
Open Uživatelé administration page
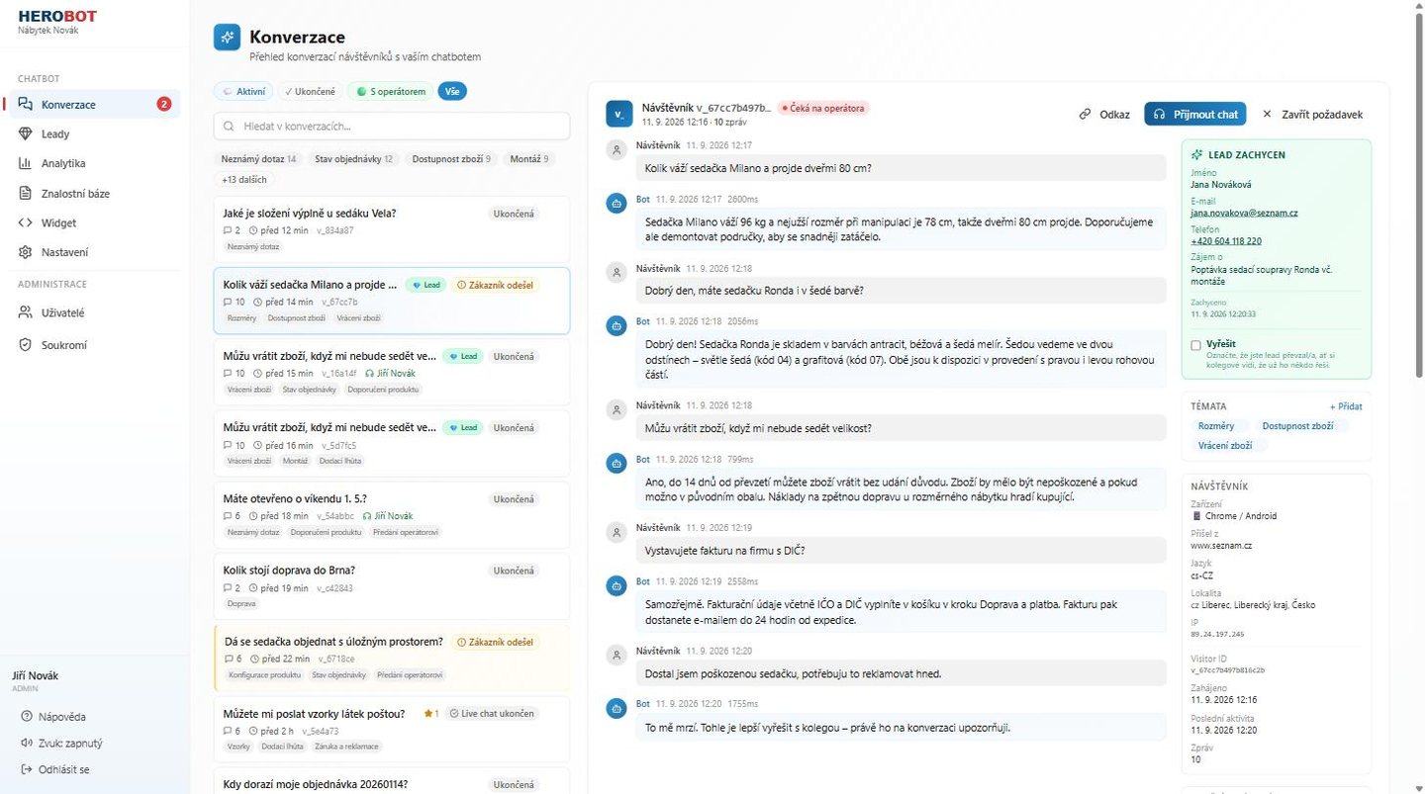(x=95, y=312)
